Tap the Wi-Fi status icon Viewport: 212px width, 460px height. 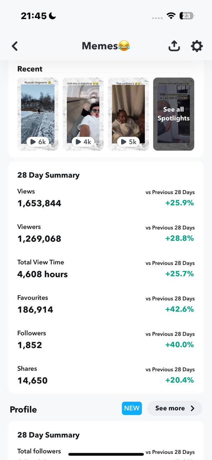pyautogui.click(x=171, y=16)
